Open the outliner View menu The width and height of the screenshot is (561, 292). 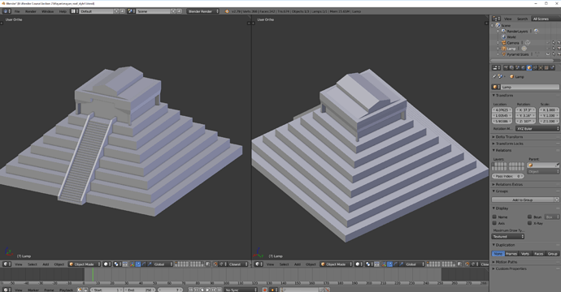[x=507, y=19]
